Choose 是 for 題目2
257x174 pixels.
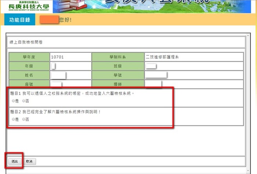coord(13,119)
